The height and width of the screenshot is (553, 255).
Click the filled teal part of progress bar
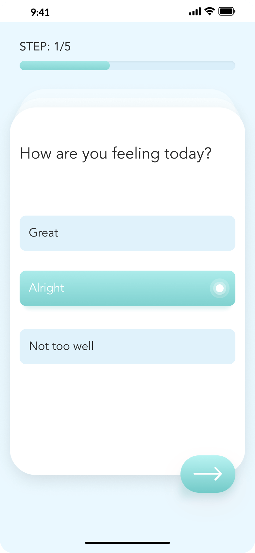pos(65,66)
